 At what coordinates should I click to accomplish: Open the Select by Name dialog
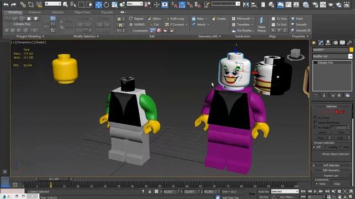tap(73, 4)
